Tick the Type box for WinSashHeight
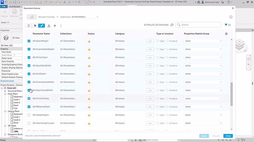This screenshot has height=142, width=254. [158, 41]
